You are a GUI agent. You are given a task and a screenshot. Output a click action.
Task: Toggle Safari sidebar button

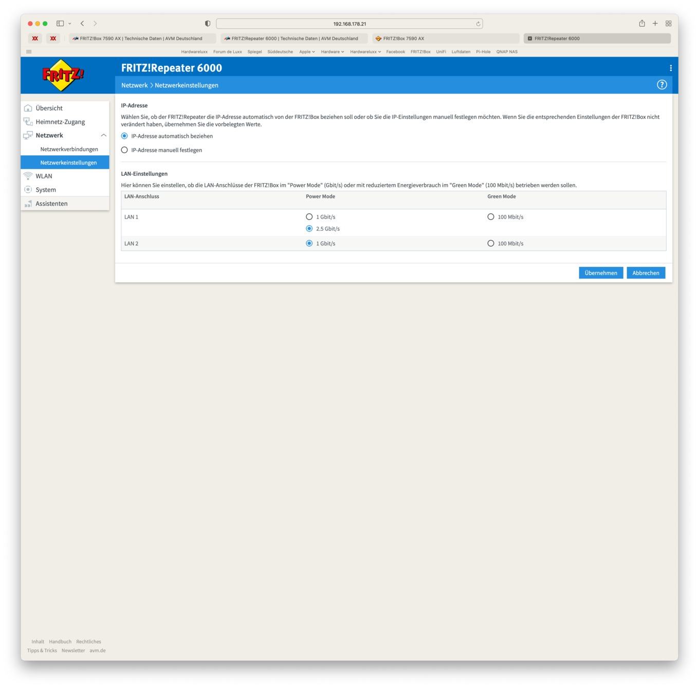tap(60, 23)
